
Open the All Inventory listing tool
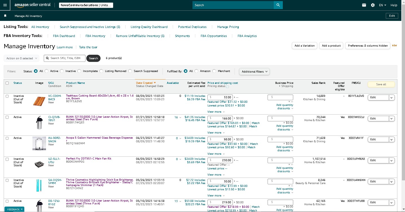[40, 27]
